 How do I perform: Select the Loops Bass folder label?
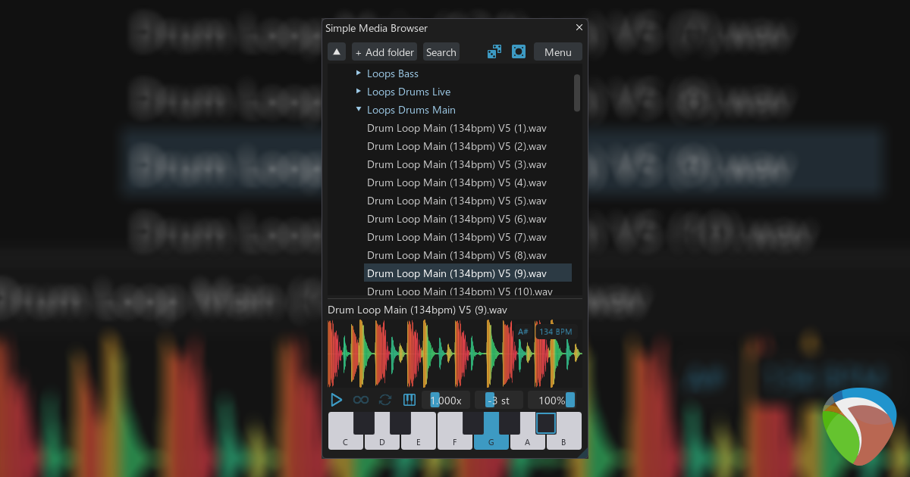click(x=393, y=73)
